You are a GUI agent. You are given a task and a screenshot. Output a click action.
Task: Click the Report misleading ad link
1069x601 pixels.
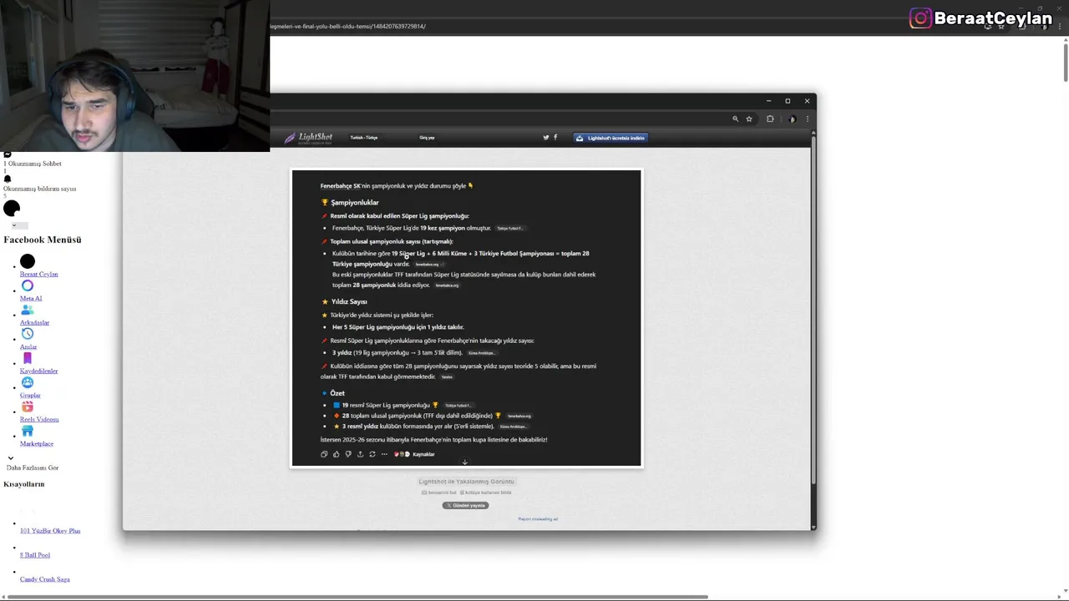pyautogui.click(x=538, y=519)
